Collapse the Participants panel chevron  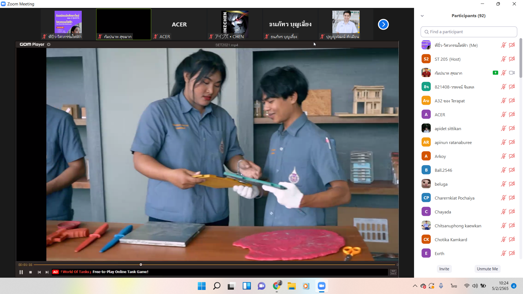(x=422, y=16)
